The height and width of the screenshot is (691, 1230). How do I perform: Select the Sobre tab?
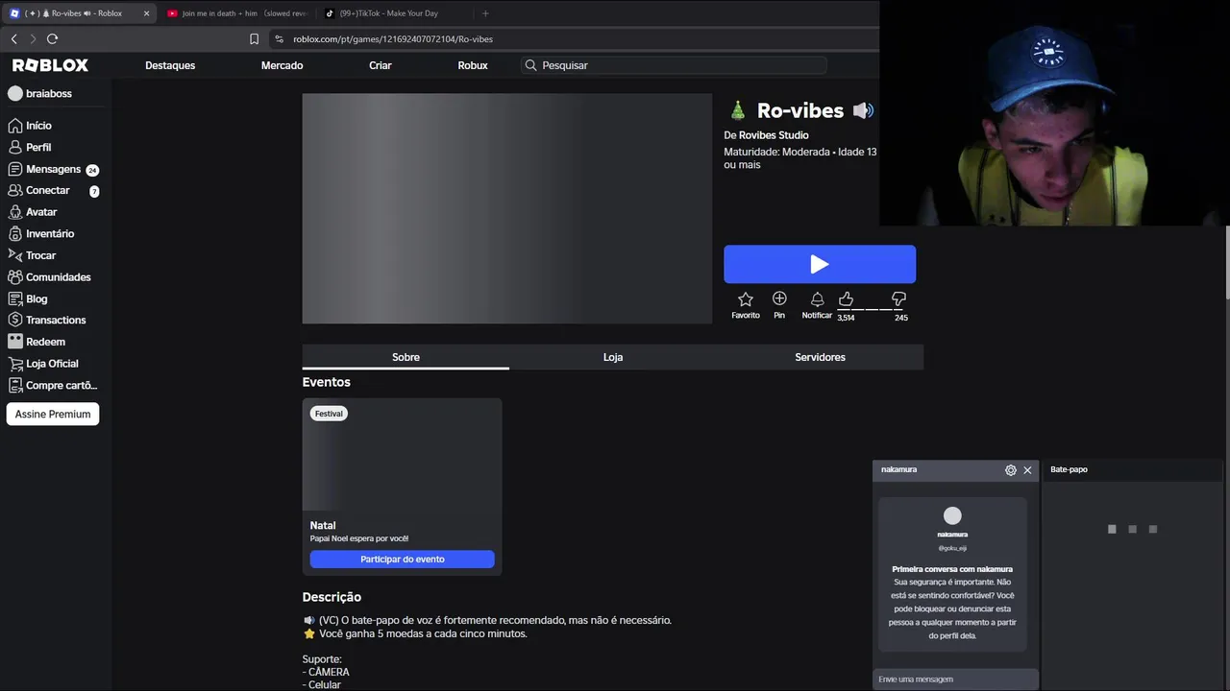click(x=406, y=357)
